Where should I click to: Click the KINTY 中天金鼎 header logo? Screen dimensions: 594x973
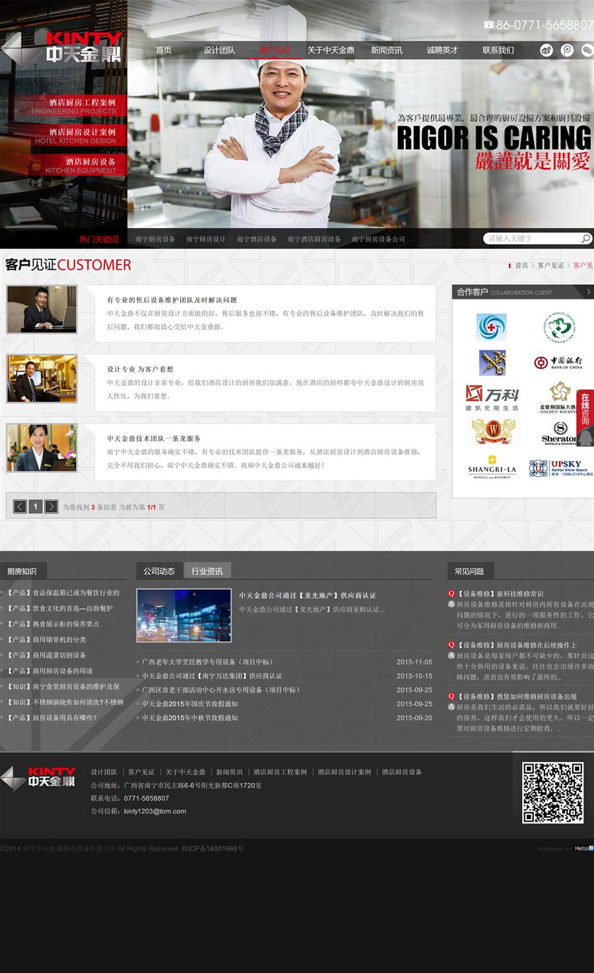coord(82,48)
